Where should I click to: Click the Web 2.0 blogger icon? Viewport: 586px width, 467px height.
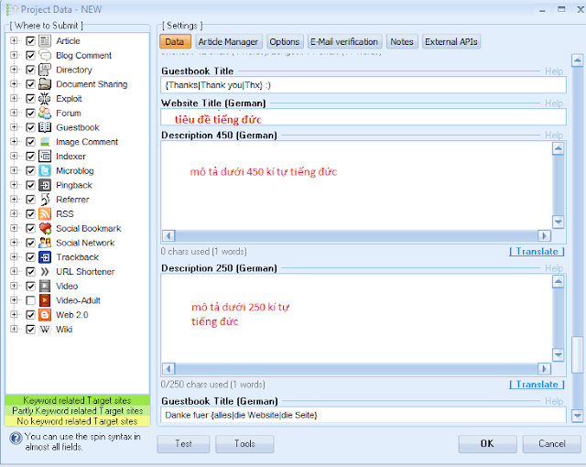tap(45, 315)
